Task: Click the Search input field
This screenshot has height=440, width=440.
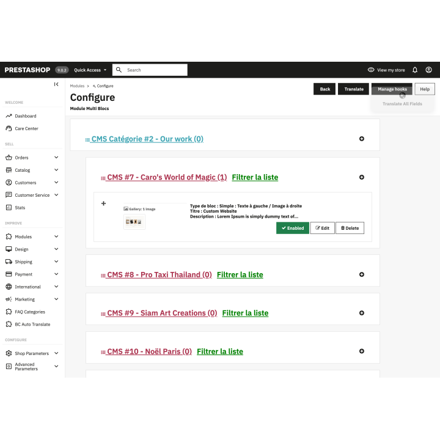Action: [155, 70]
